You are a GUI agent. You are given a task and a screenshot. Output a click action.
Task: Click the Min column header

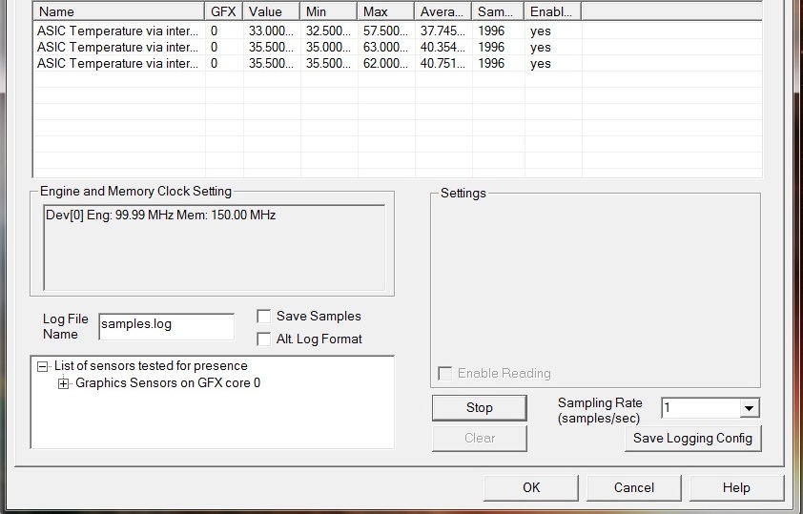[329, 11]
